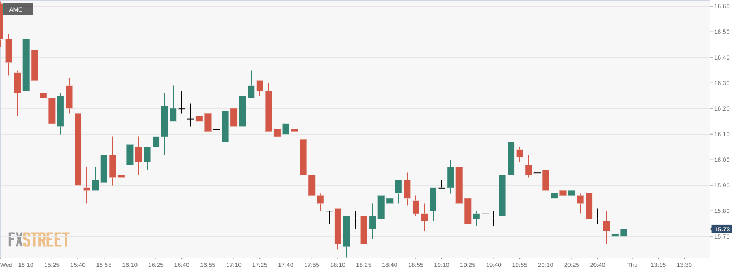Viewport: 746px width, 272px height.
Task: Click the 20:40 time axis label
Action: [597, 265]
